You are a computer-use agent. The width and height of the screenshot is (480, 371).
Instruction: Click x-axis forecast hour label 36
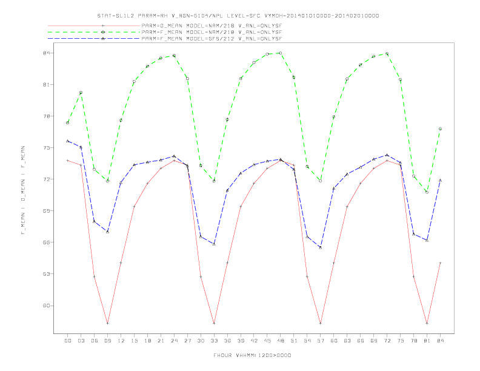pyautogui.click(x=227, y=341)
